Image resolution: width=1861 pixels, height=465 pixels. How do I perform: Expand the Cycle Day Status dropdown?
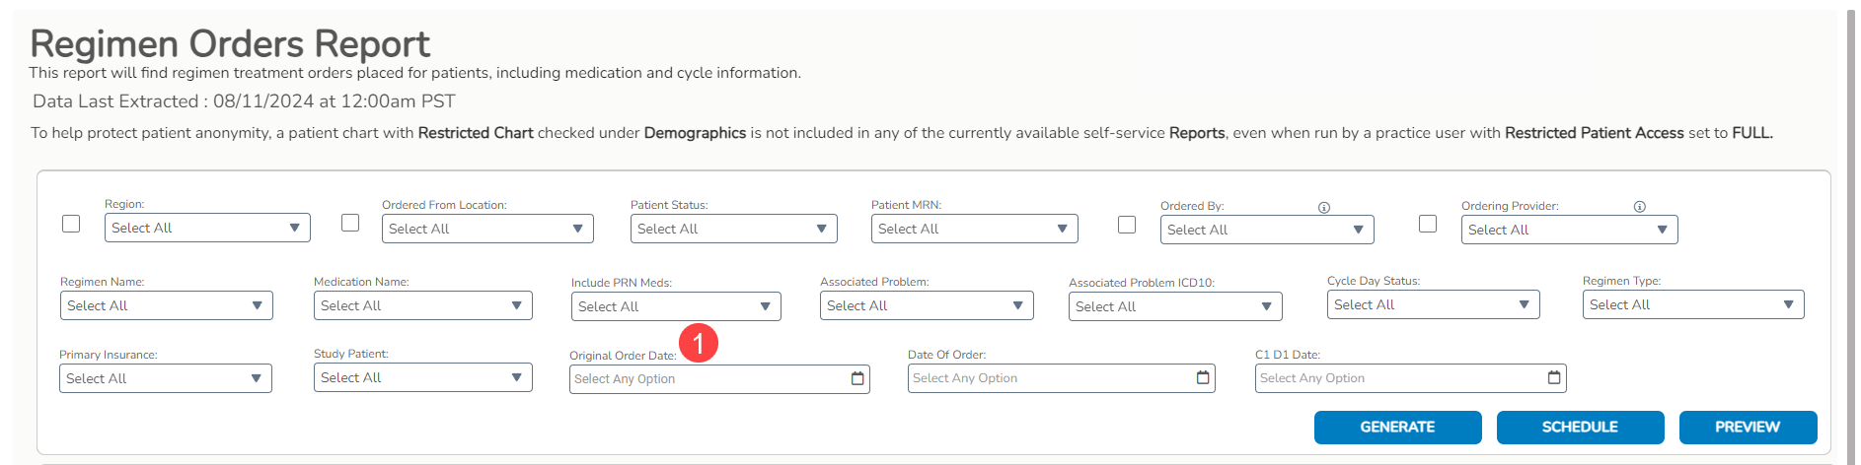coord(1432,304)
